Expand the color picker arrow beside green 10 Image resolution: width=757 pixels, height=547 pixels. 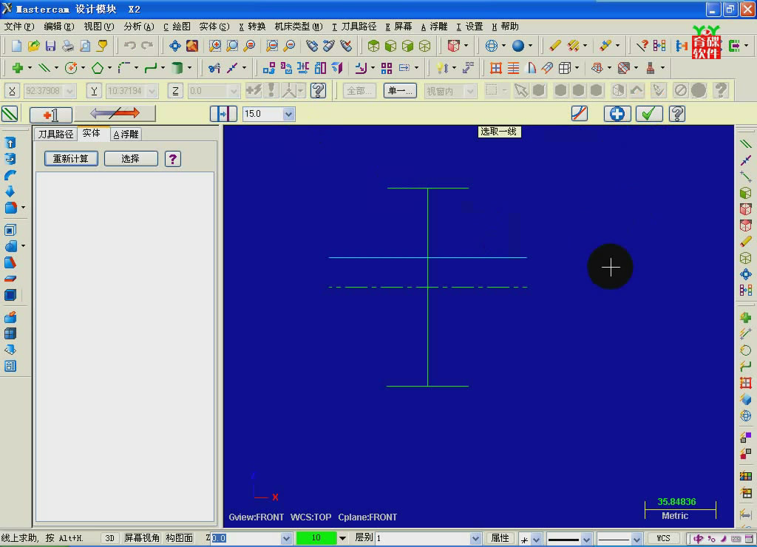(342, 538)
